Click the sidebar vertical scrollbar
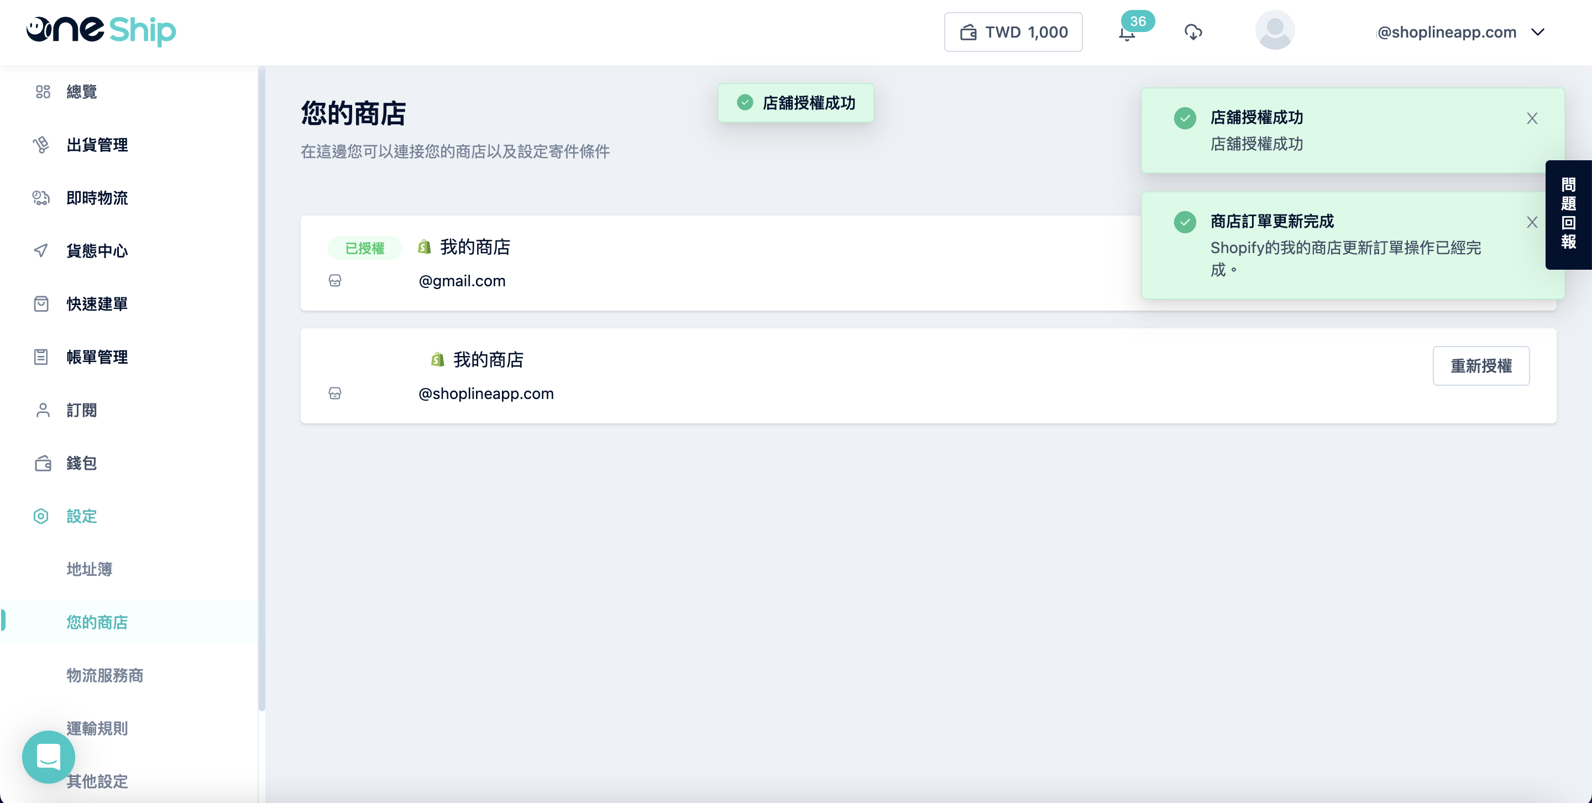1592x803 pixels. click(261, 389)
